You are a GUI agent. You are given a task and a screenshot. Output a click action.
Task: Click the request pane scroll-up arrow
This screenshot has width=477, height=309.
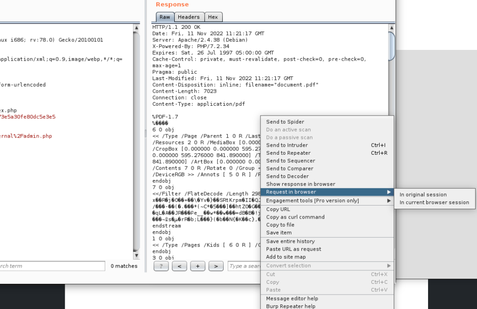[136, 27]
